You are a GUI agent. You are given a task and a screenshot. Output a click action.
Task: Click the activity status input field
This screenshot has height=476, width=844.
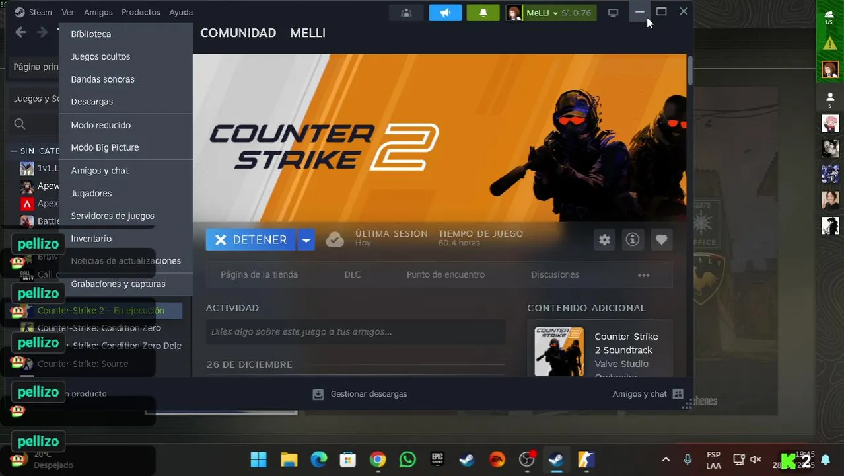pos(355,332)
